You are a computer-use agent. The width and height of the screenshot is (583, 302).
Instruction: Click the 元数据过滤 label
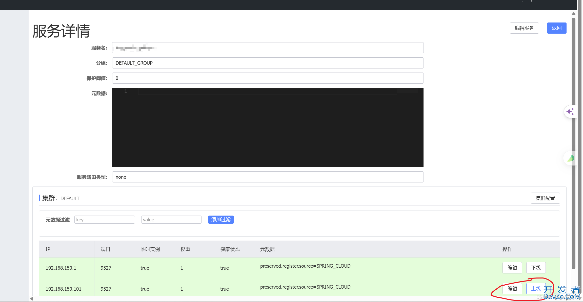click(x=57, y=220)
